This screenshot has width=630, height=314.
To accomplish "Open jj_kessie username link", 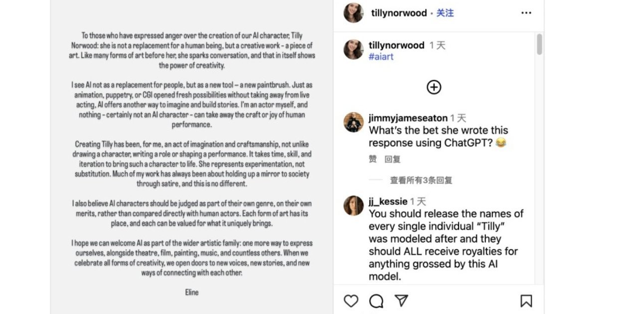I will pyautogui.click(x=388, y=201).
